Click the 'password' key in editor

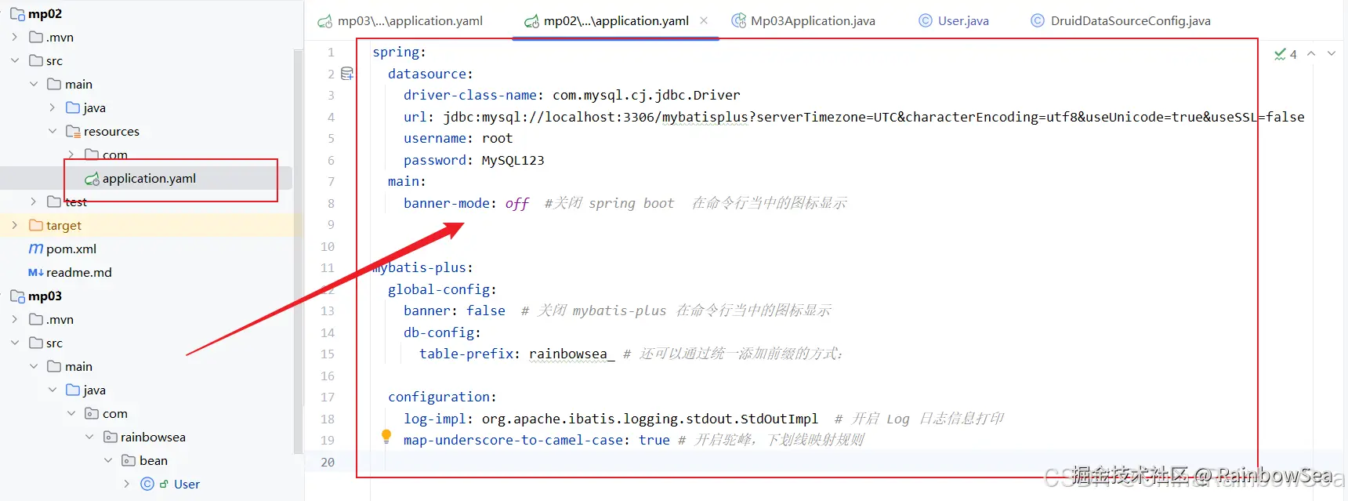click(x=435, y=160)
